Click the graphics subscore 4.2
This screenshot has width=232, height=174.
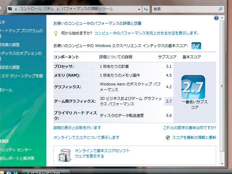point(169,87)
